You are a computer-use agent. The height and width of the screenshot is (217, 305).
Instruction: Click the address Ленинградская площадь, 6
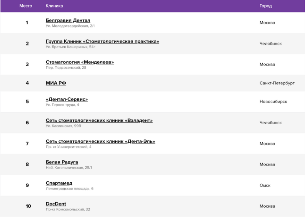69,189
